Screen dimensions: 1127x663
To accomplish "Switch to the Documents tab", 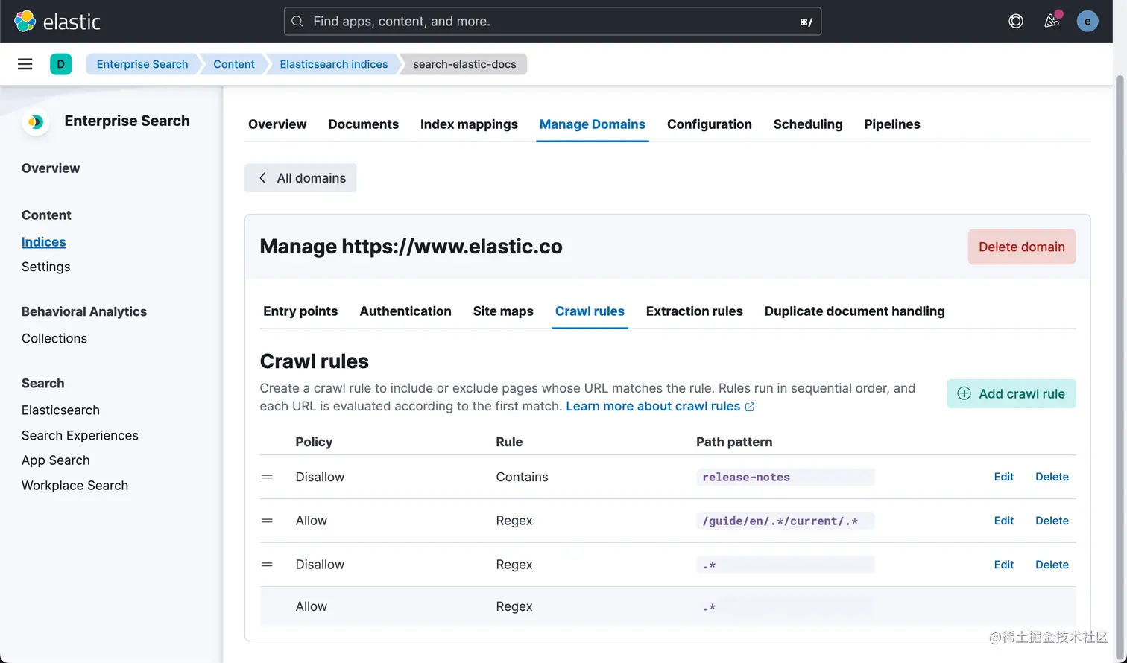I will [363, 124].
